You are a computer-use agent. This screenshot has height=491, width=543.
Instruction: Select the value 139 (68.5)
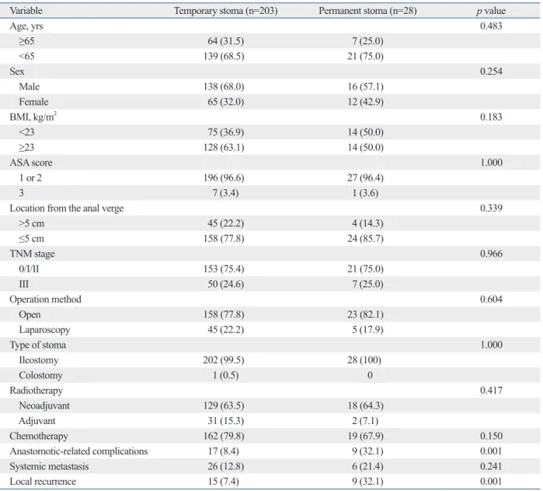[x=224, y=56]
